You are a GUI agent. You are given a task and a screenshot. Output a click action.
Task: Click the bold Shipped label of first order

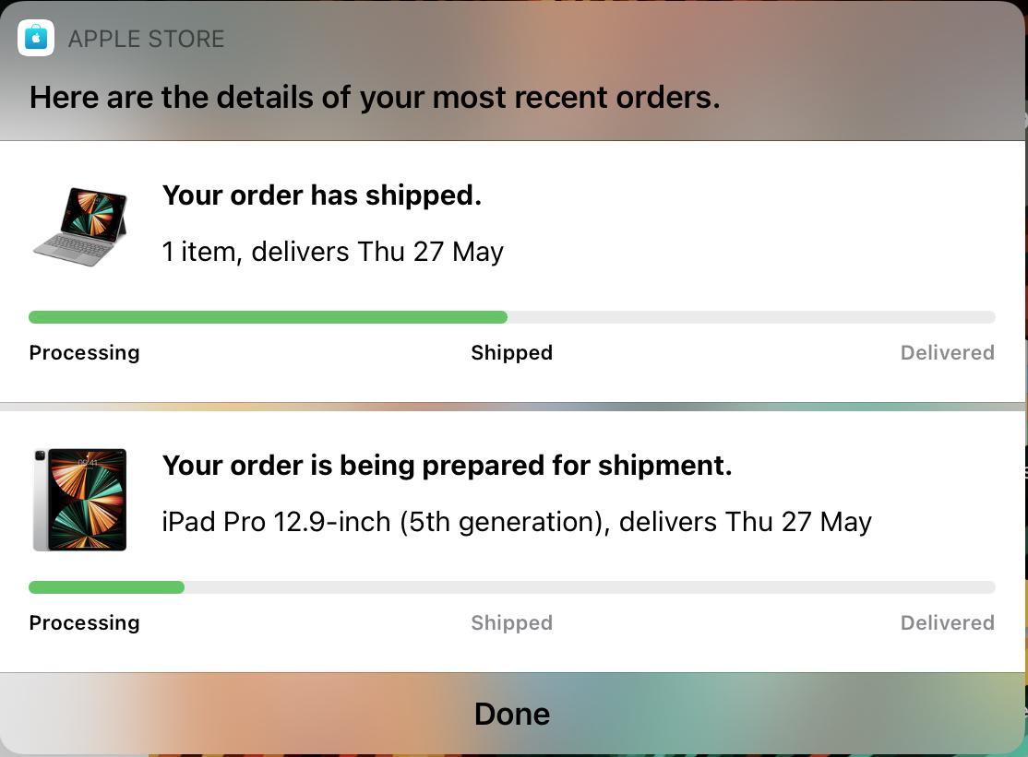click(511, 353)
